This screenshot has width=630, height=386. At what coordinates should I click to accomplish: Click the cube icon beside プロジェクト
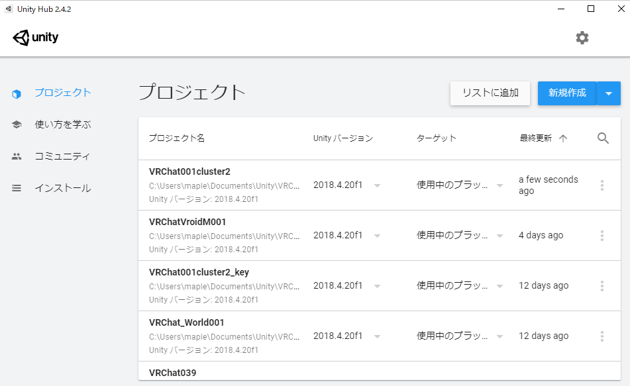click(x=17, y=94)
